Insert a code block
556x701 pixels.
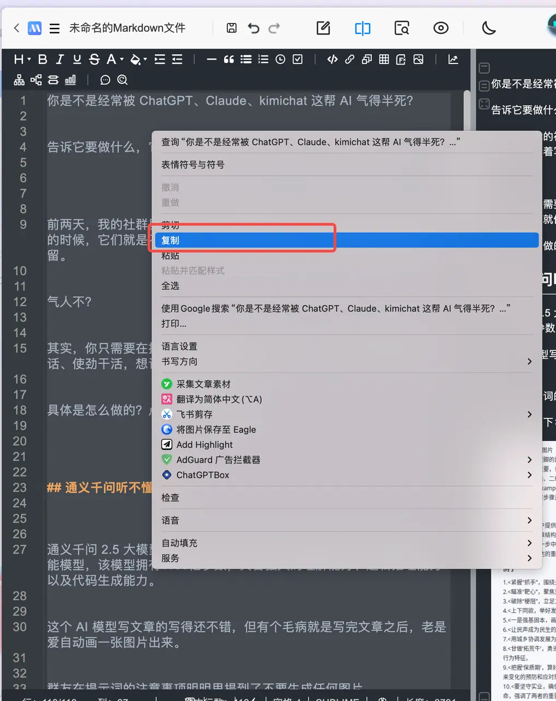click(x=332, y=60)
